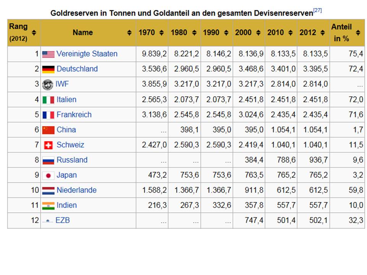Screen dimensions: 367x275
Task: Click the India flag icon
Action: (48, 205)
